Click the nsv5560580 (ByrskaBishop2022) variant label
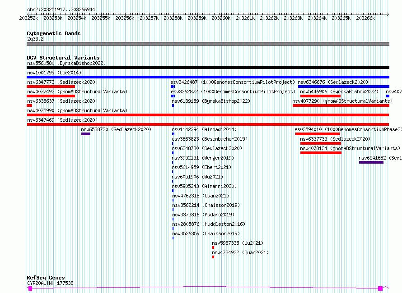This screenshot has width=402, height=293. click(x=66, y=63)
